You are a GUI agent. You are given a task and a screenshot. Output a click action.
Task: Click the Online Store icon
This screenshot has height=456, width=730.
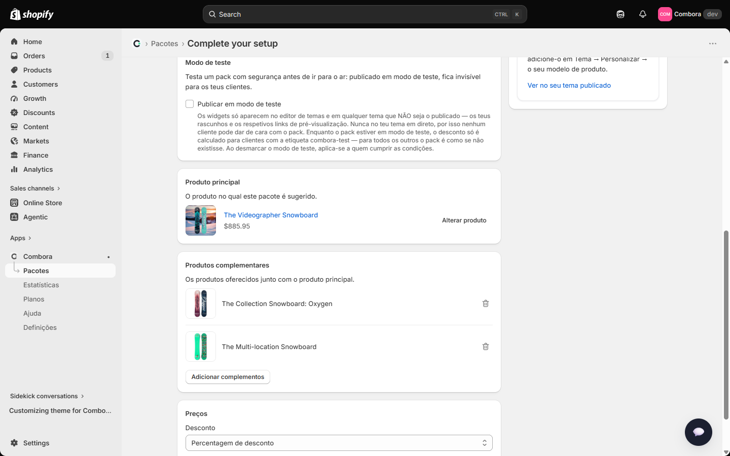tap(14, 203)
